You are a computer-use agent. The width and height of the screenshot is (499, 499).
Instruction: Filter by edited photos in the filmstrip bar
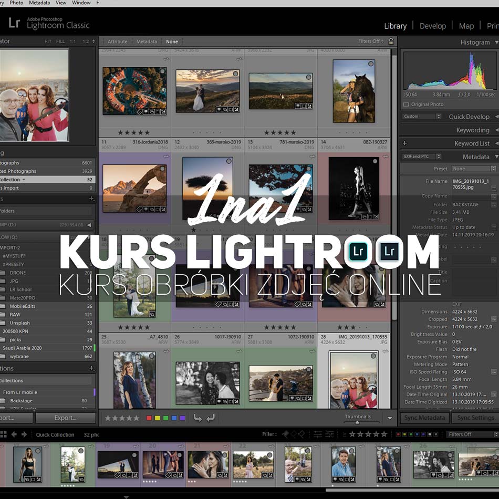(x=318, y=434)
